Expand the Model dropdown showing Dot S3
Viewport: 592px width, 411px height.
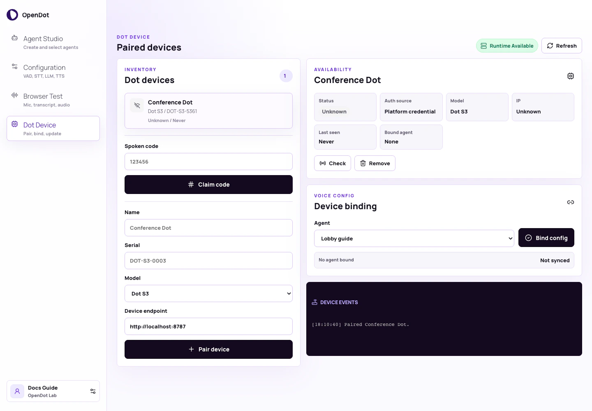(208, 293)
